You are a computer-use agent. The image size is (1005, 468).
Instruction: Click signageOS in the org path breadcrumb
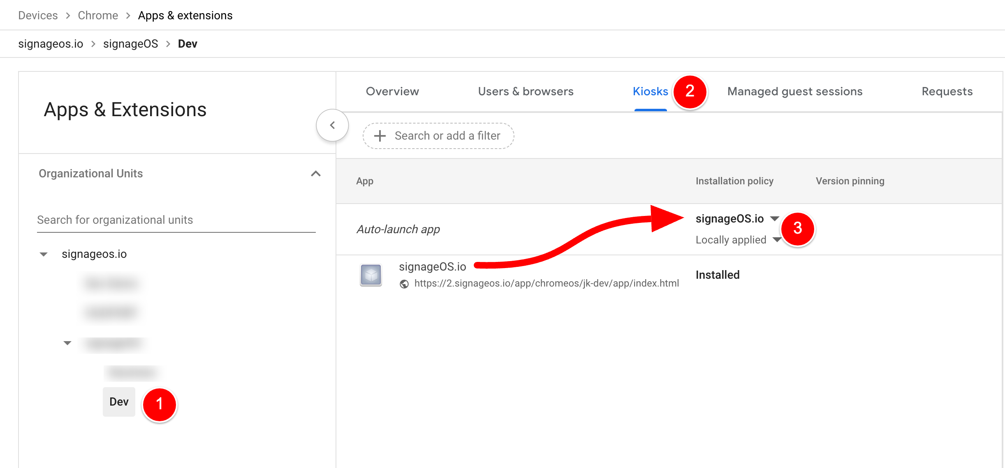tap(130, 44)
